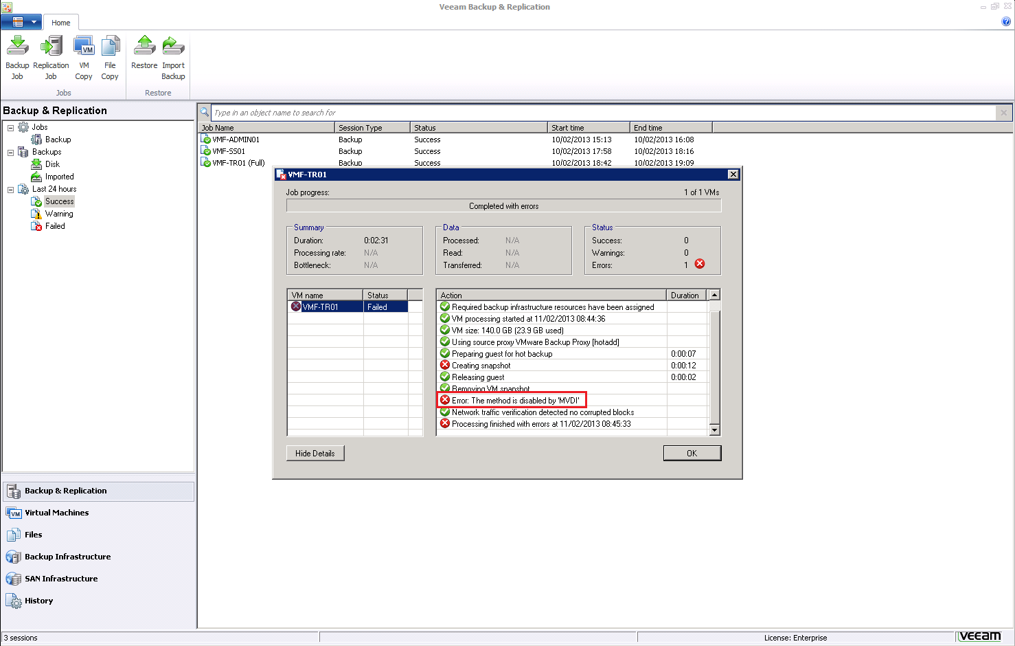Collapse the Last 24 hours node
Viewport: 1015px width, 646px height.
(x=10, y=190)
